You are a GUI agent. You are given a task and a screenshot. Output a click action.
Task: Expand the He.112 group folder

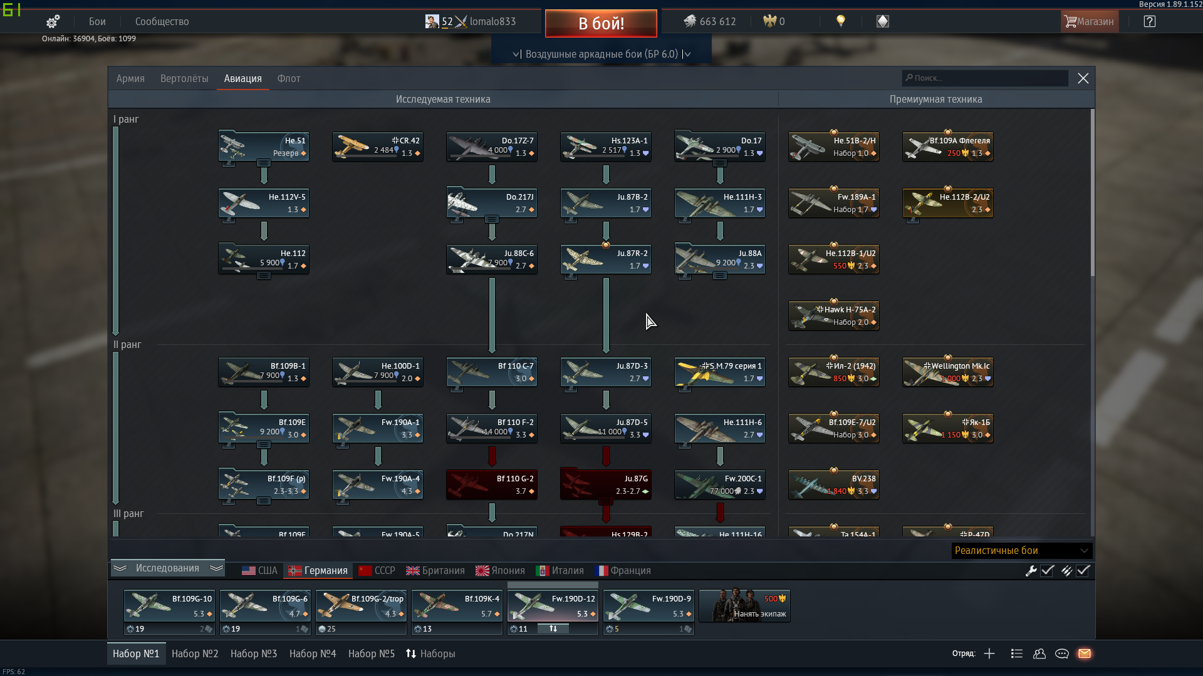pyautogui.click(x=264, y=275)
